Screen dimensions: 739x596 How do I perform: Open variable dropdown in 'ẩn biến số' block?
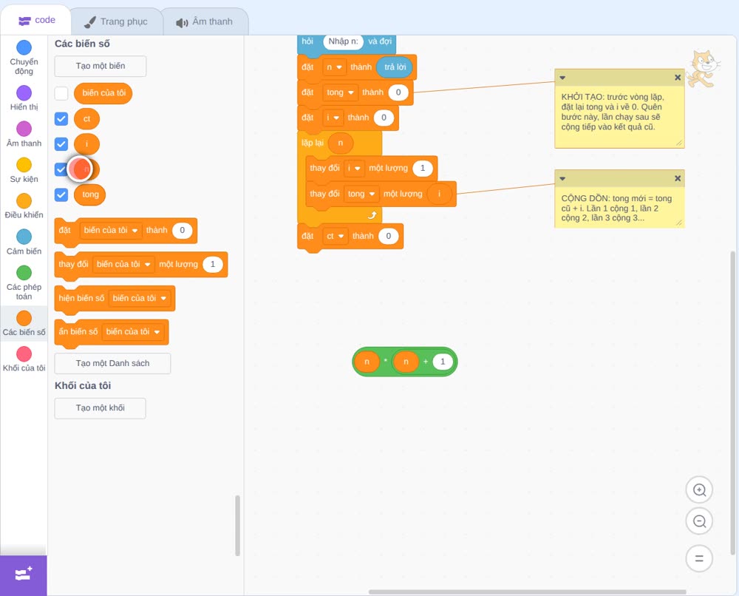[133, 331]
